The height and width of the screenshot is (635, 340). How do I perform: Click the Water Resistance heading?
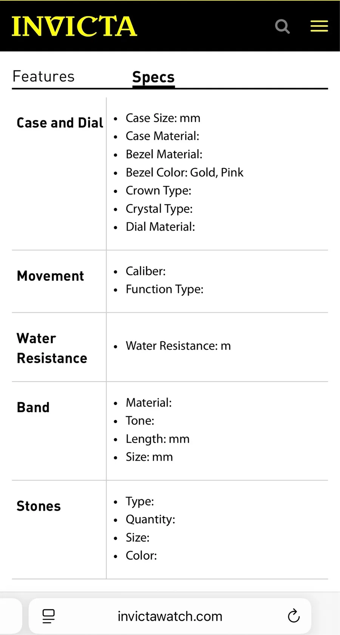coord(52,348)
